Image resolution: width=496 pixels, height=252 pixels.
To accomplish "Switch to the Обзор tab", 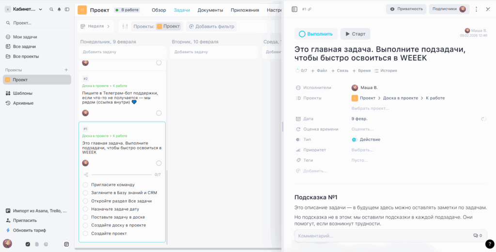I will point(159,10).
